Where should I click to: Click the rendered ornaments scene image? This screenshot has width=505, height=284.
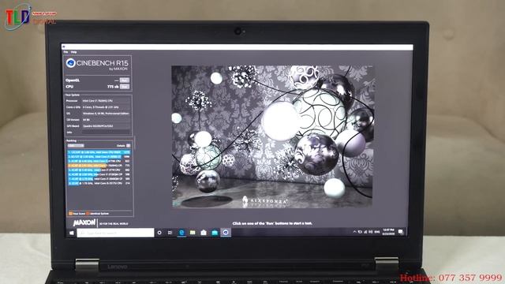pyautogui.click(x=272, y=136)
